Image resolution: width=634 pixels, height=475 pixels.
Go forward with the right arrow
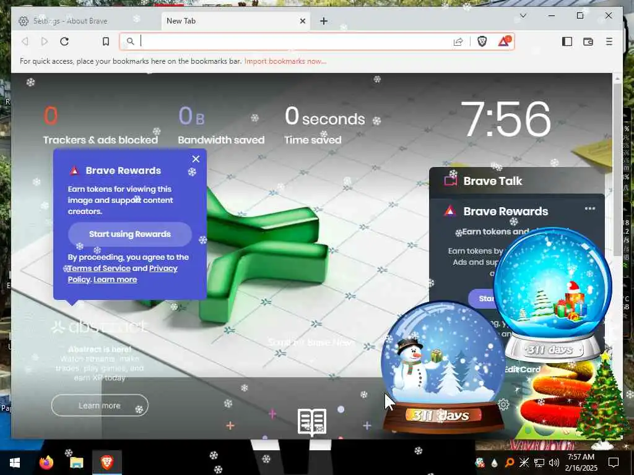click(x=45, y=41)
